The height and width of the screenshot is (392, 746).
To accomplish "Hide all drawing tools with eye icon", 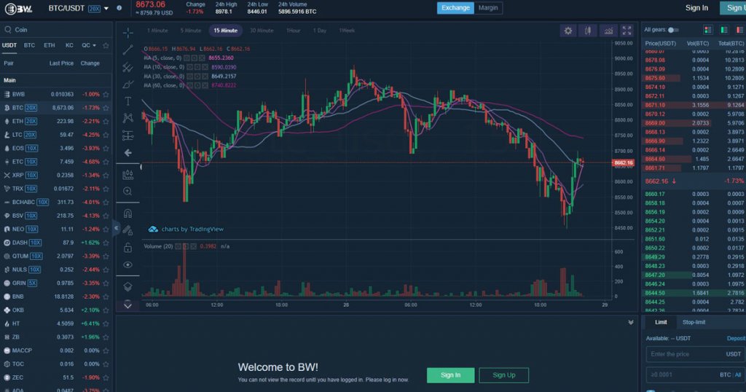I will [127, 265].
